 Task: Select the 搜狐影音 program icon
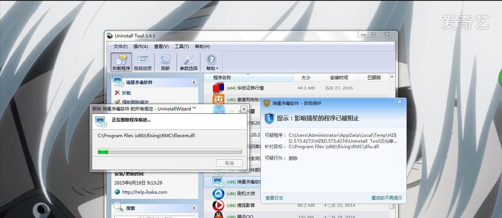[x=218, y=205]
